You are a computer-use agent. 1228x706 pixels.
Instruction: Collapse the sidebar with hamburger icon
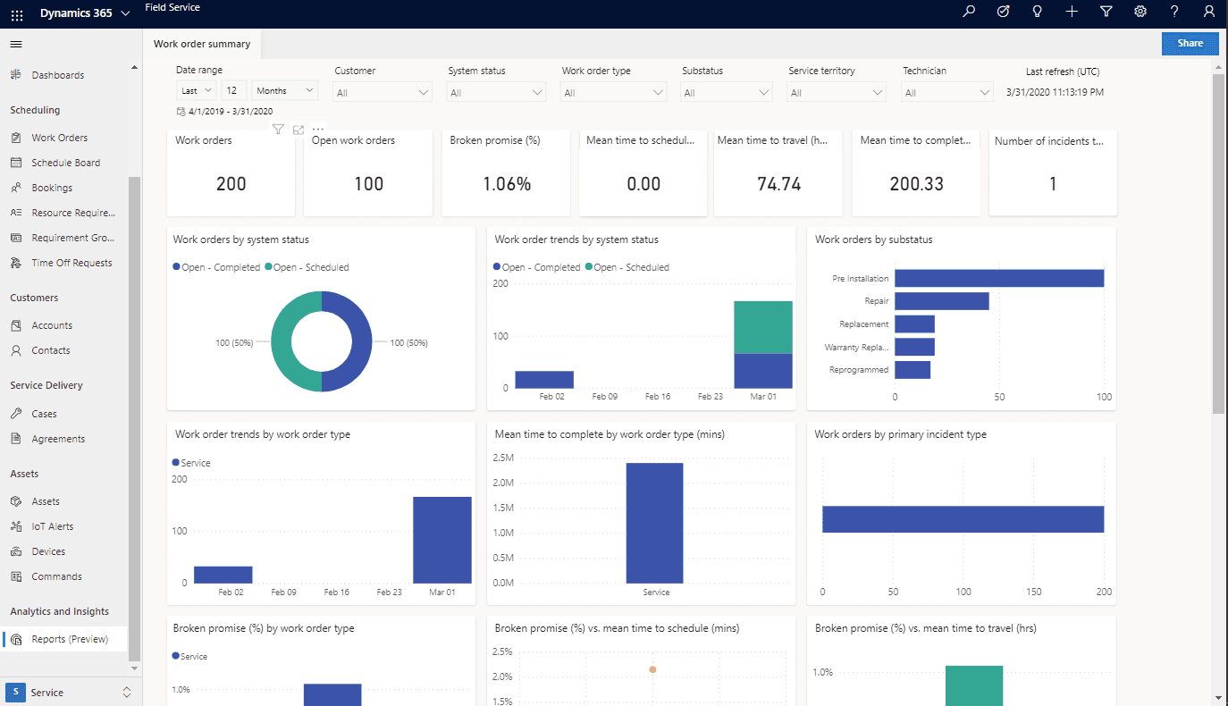pos(16,45)
